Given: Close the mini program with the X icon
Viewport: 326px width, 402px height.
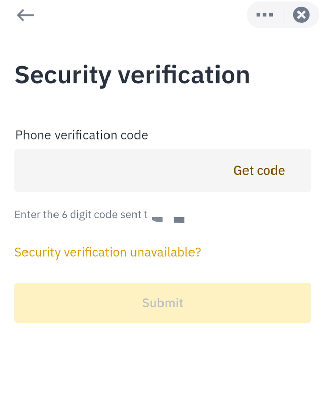Looking at the screenshot, I should [301, 15].
